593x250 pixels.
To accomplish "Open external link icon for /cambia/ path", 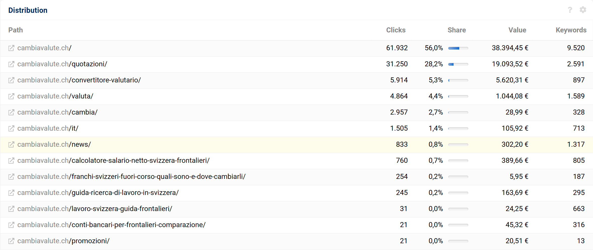I will pyautogui.click(x=11, y=112).
